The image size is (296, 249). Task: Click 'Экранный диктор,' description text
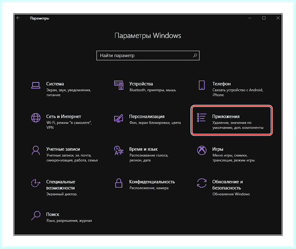pyautogui.click(x=62, y=194)
